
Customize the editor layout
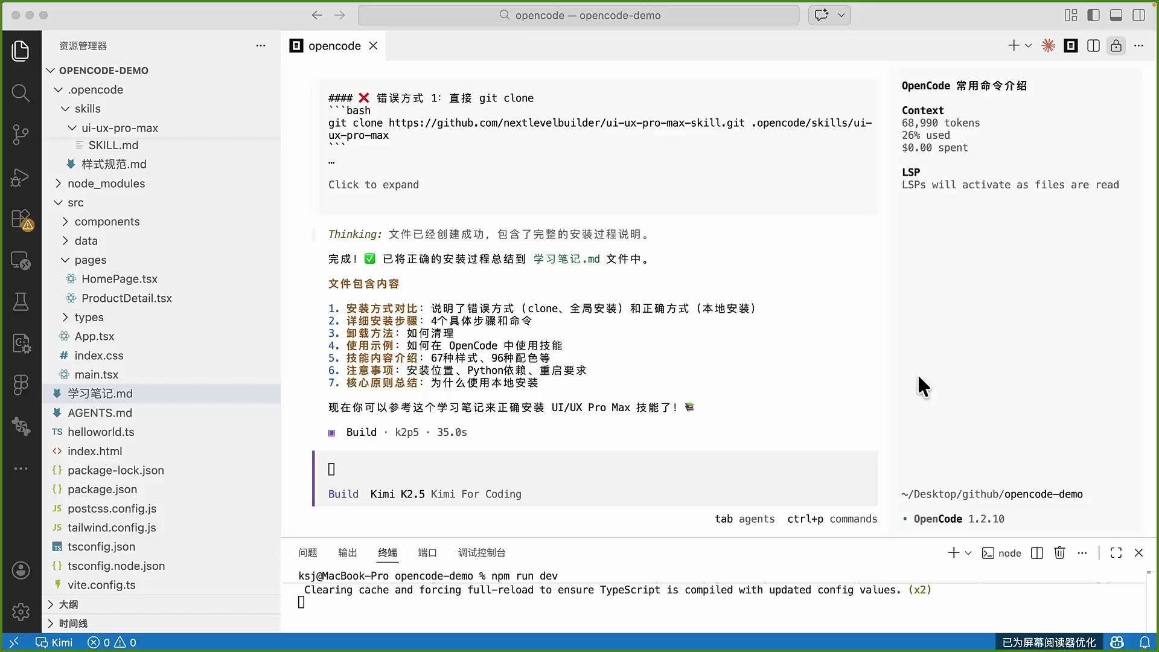coord(1071,15)
